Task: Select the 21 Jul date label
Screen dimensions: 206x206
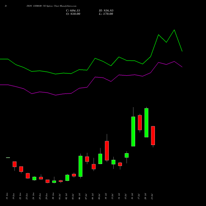Action: 152,197
